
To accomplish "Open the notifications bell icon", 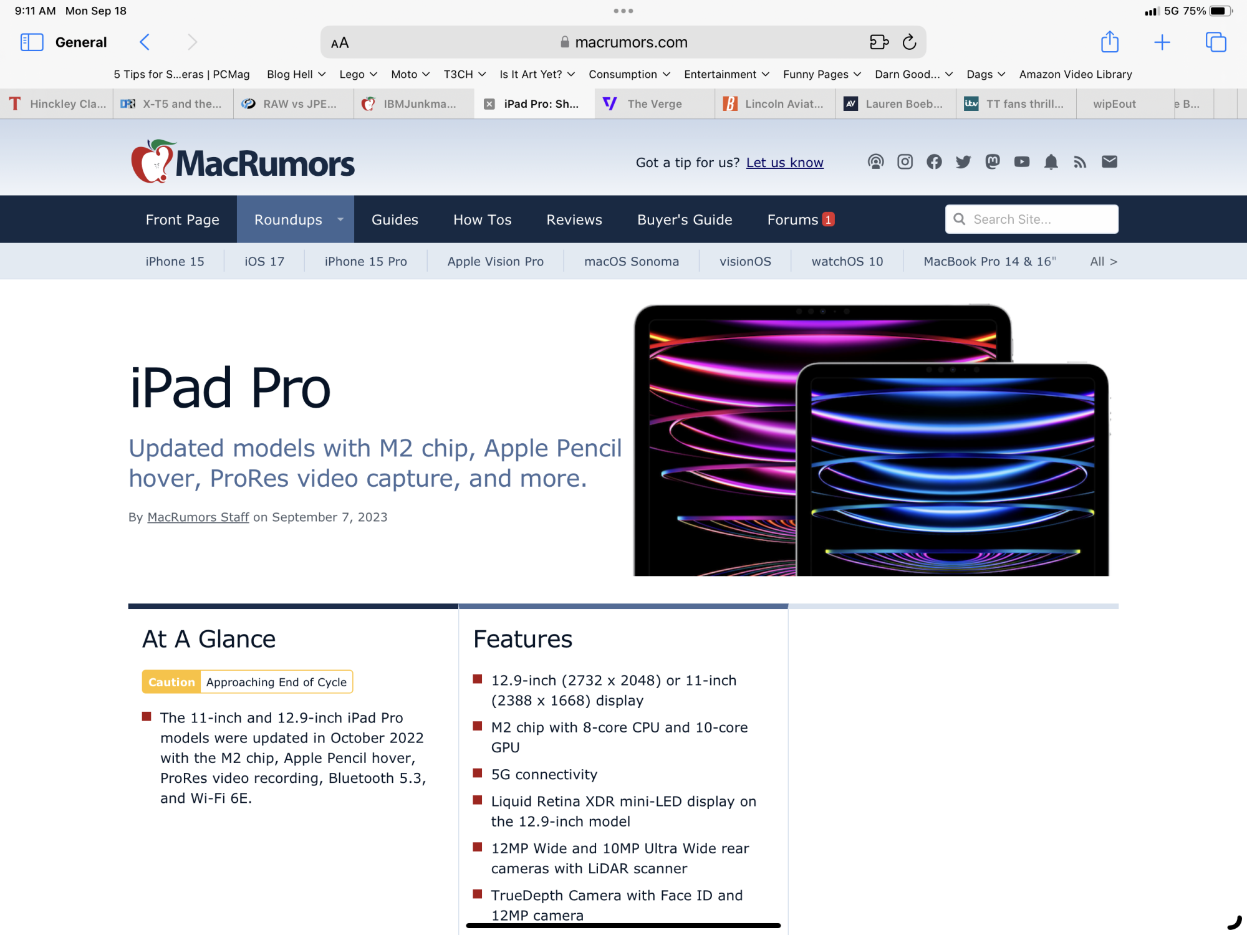I will point(1051,162).
